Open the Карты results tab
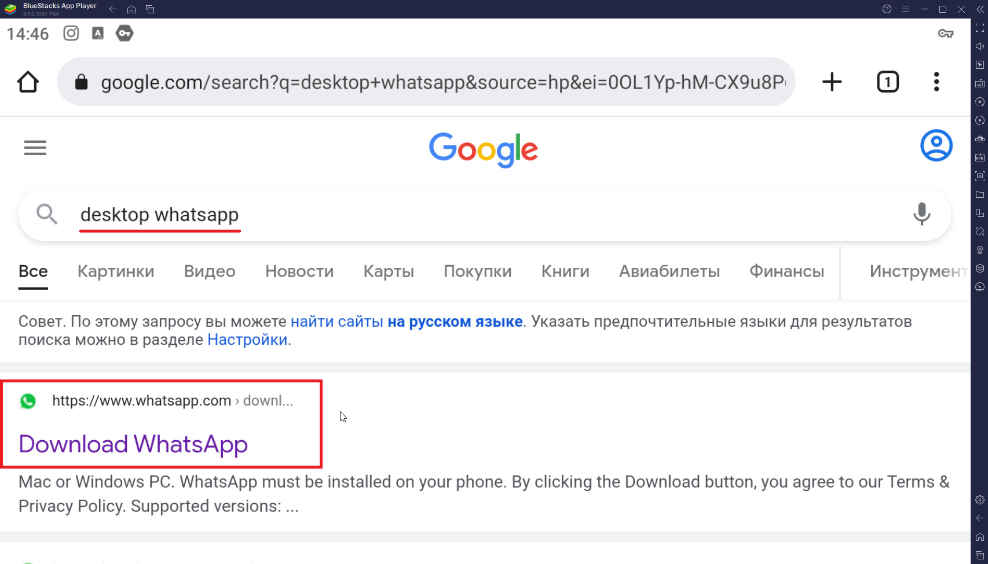 pyautogui.click(x=389, y=271)
